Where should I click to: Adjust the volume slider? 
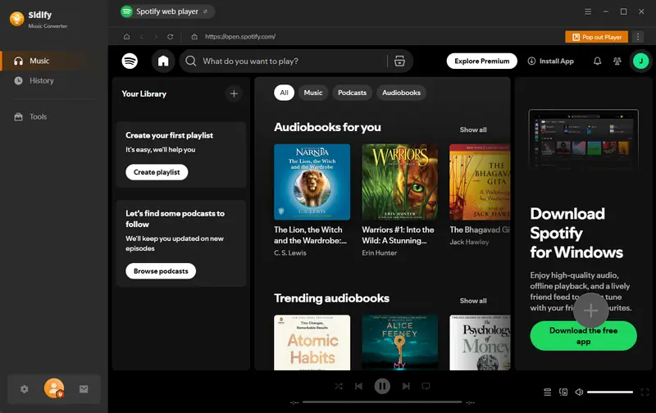point(610,392)
